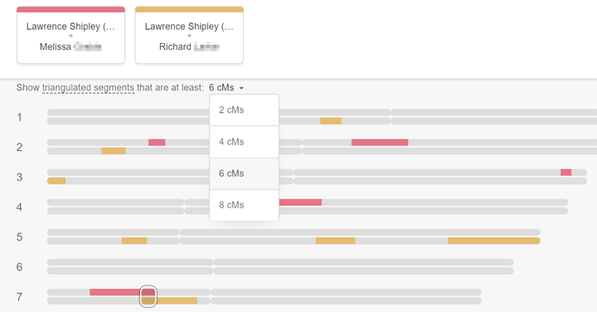The image size is (597, 312).
Task: Choose 6 cMs from the dropdown list
Action: 244,173
